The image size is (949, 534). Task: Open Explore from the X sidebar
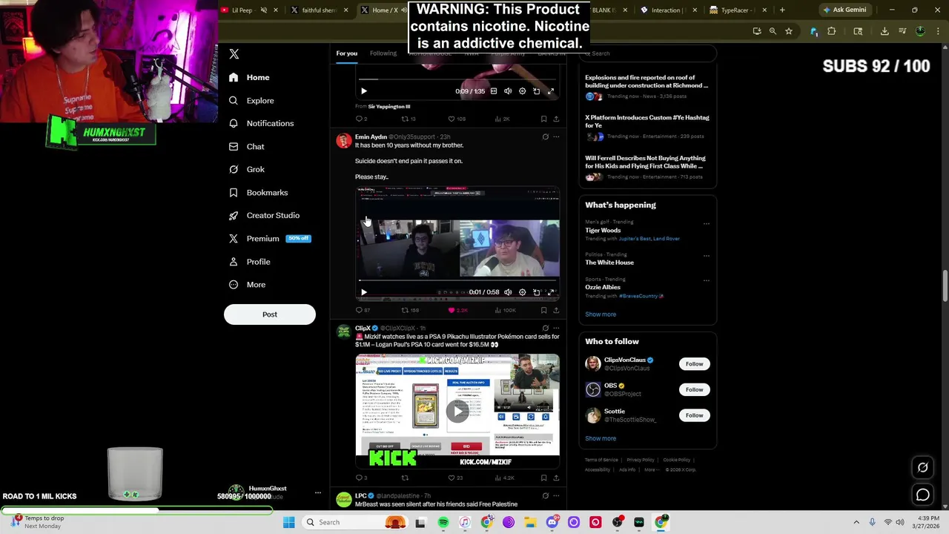[252, 100]
